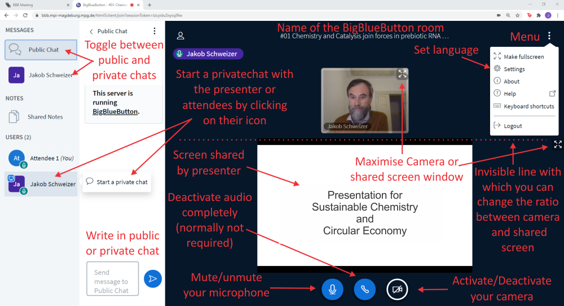Click the Shared Notes document icon
The width and height of the screenshot is (564, 306).
tap(14, 117)
